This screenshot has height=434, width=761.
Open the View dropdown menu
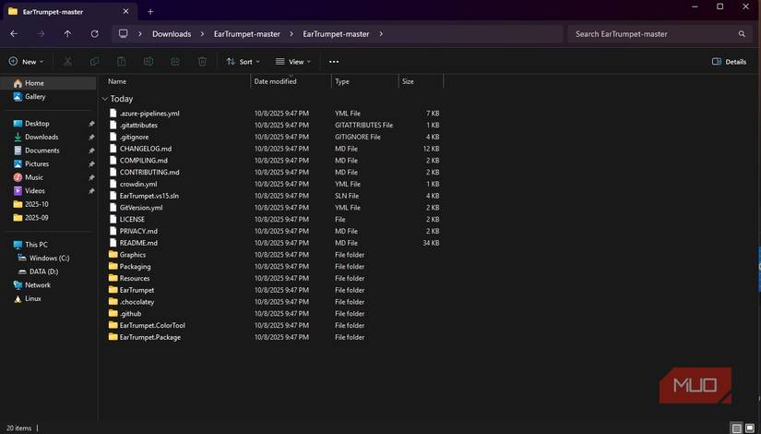pyautogui.click(x=293, y=61)
